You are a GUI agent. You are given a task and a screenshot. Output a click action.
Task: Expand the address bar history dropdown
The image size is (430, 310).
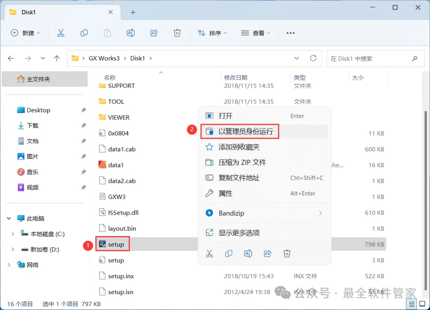pyautogui.click(x=297, y=58)
